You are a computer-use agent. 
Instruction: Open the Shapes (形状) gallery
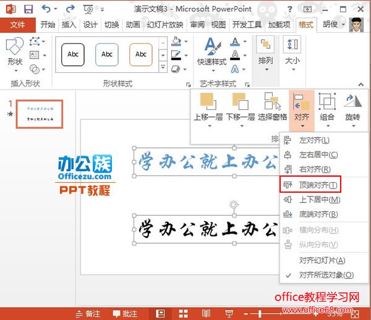coord(15,54)
